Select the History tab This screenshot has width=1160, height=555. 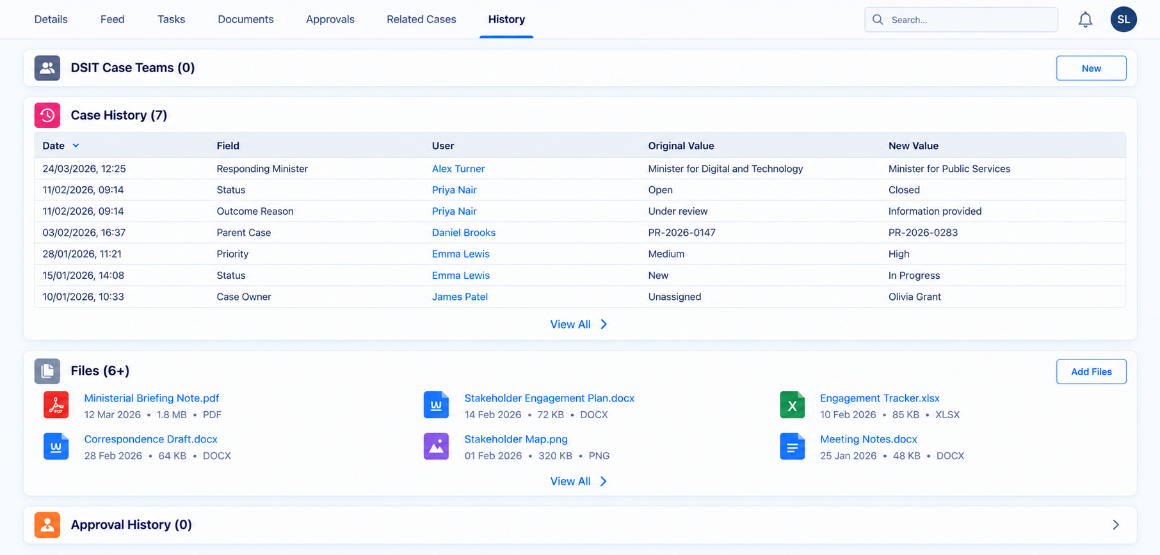pos(506,19)
